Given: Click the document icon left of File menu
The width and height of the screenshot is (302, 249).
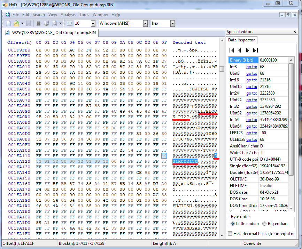Looking at the screenshot, I should (8, 15).
